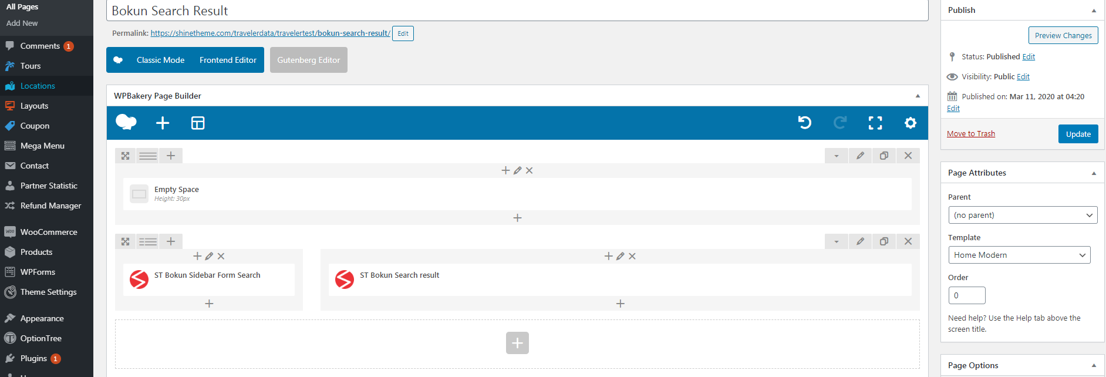The width and height of the screenshot is (1106, 377).
Task: Edit the Bokun Search result column pencil
Action: pyautogui.click(x=621, y=256)
